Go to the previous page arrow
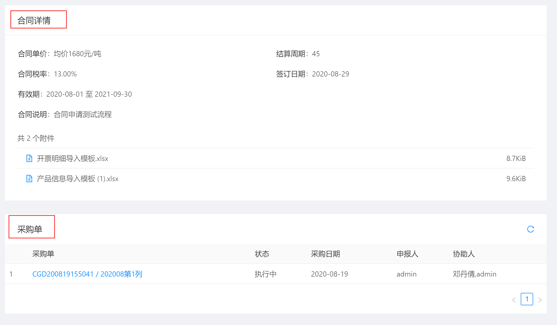The height and width of the screenshot is (325, 557). point(514,300)
